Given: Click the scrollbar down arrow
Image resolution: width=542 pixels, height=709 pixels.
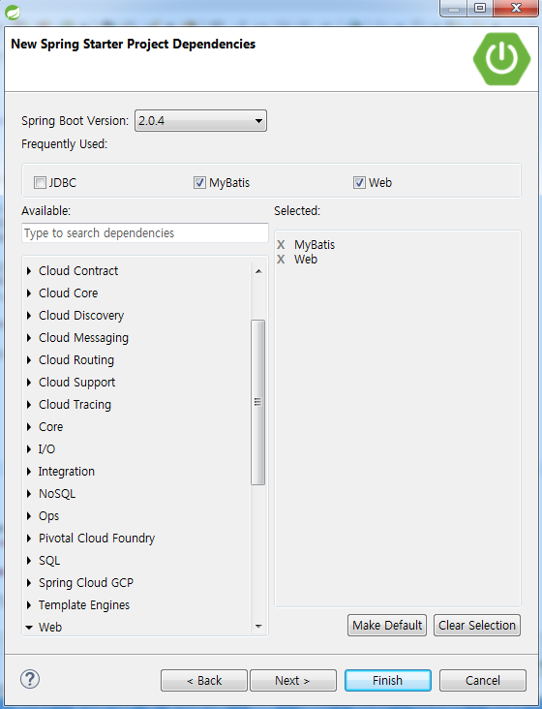Looking at the screenshot, I should (x=258, y=627).
